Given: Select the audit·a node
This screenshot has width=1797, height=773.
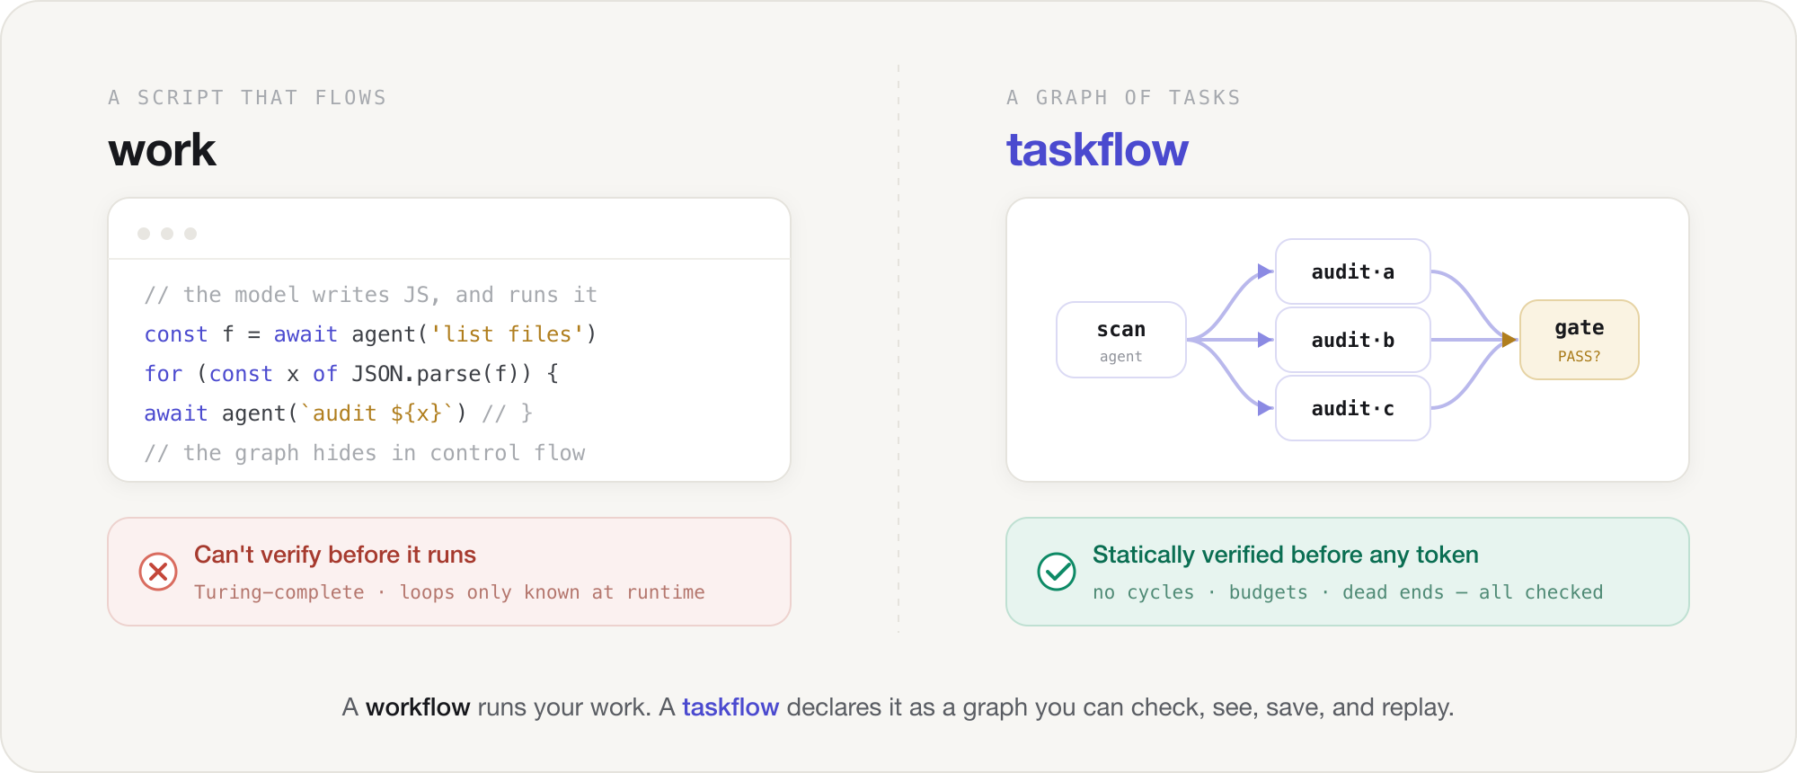Looking at the screenshot, I should point(1353,271).
